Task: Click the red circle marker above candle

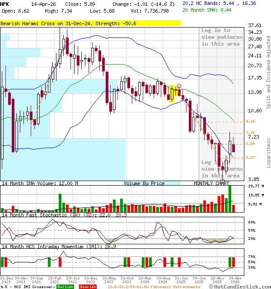Action: tap(179, 86)
